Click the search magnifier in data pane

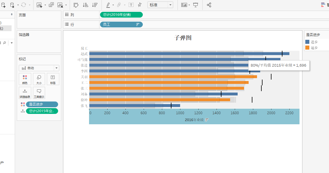point(4,43)
